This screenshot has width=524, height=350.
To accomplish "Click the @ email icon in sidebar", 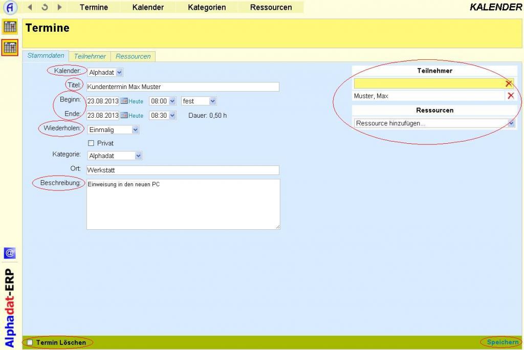I will tap(10, 253).
